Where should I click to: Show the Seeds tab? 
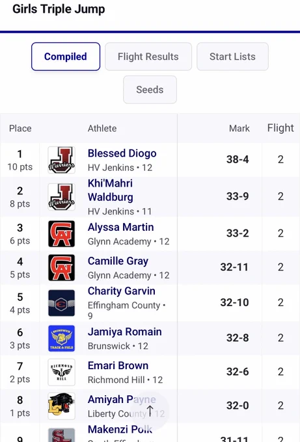(x=150, y=90)
